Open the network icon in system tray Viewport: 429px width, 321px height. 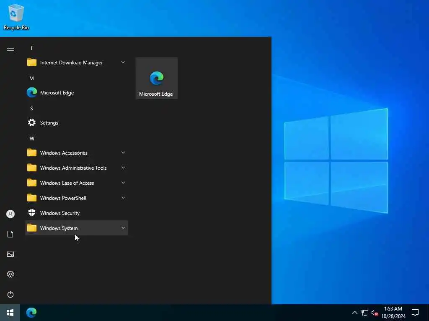click(365, 313)
